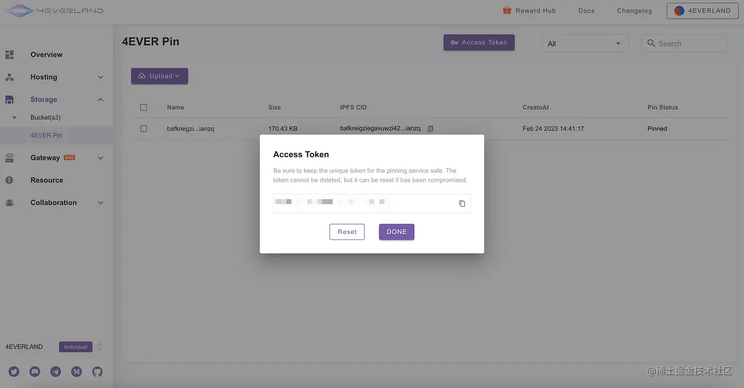744x388 pixels.
Task: Expand the Hosting menu chevron
Action: [100, 77]
